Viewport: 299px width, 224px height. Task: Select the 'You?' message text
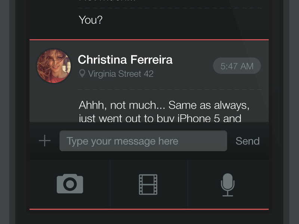(90, 20)
